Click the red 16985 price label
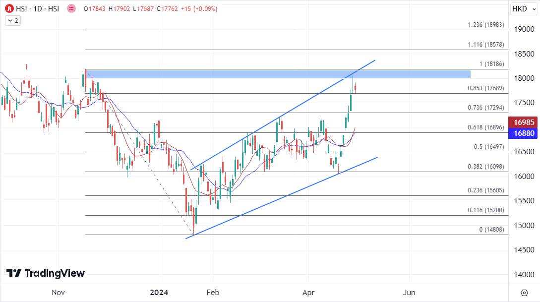The width and height of the screenshot is (540, 302). (x=524, y=122)
